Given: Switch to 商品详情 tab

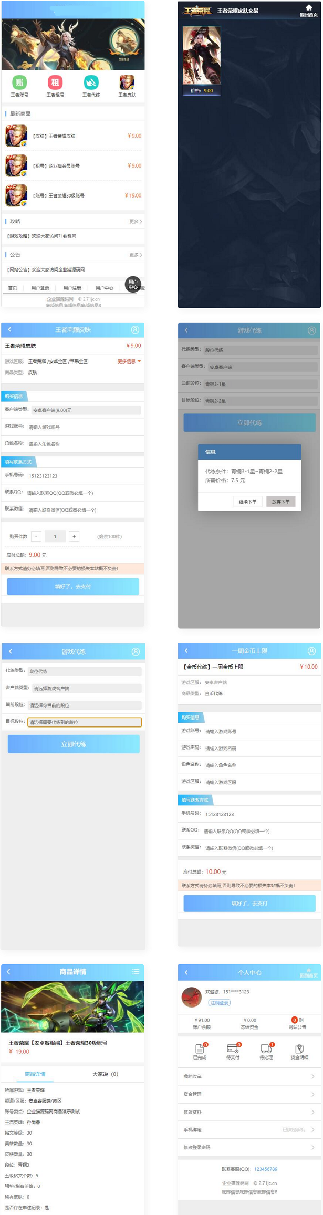Looking at the screenshot, I should [x=35, y=1074].
